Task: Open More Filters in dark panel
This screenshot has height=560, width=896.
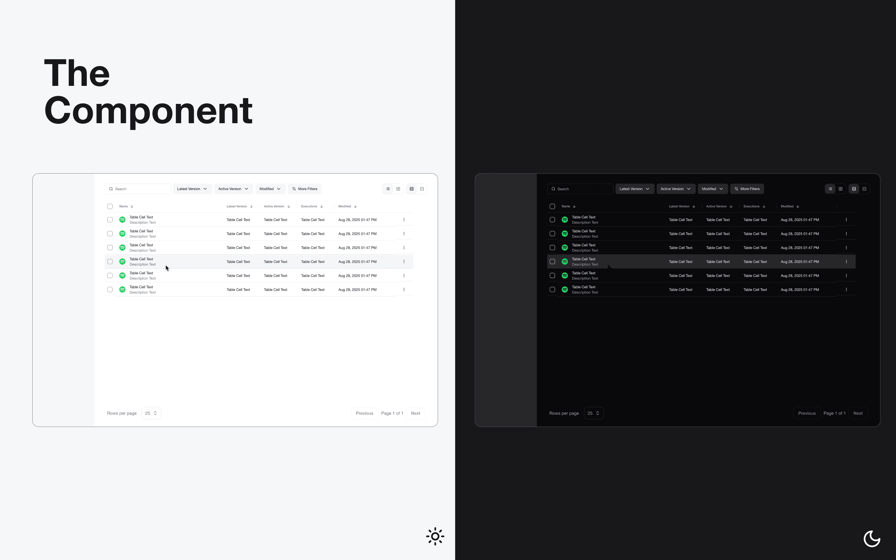Action: (x=747, y=189)
